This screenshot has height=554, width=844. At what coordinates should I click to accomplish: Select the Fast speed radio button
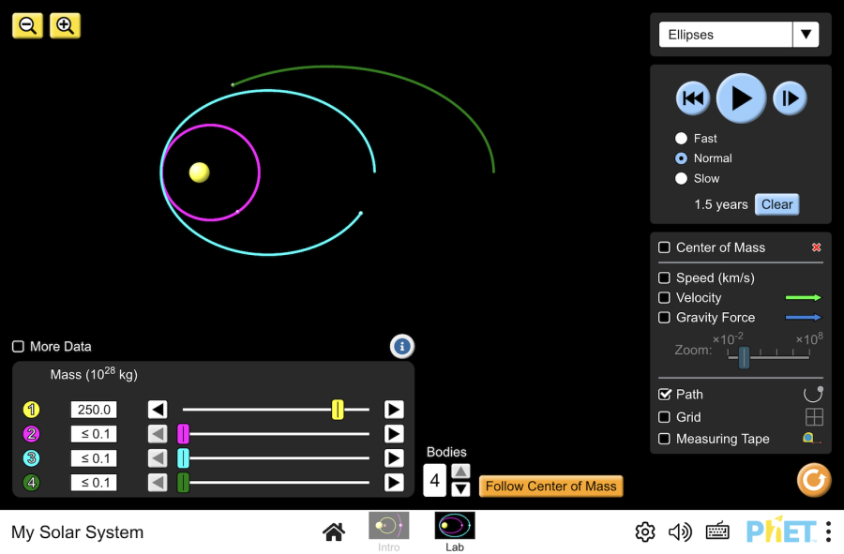(x=681, y=138)
